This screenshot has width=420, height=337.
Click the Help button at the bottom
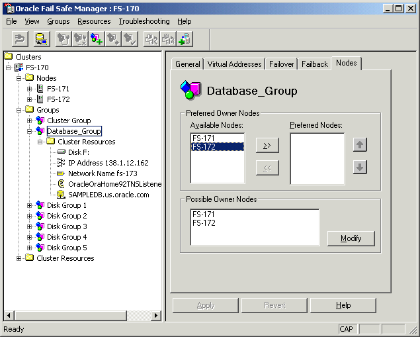[343, 305]
